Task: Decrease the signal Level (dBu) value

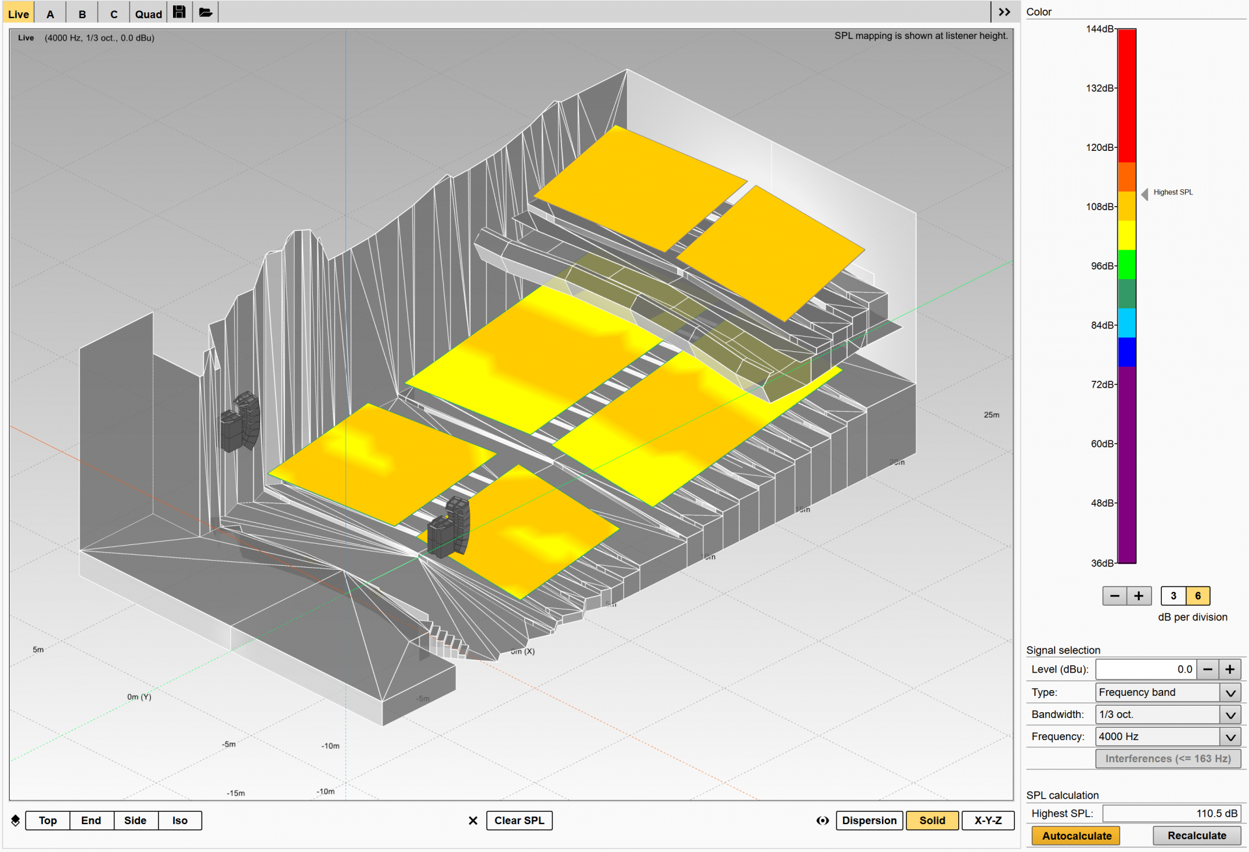Action: coord(1208,669)
